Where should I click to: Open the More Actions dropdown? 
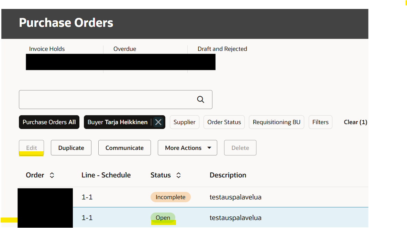187,148
